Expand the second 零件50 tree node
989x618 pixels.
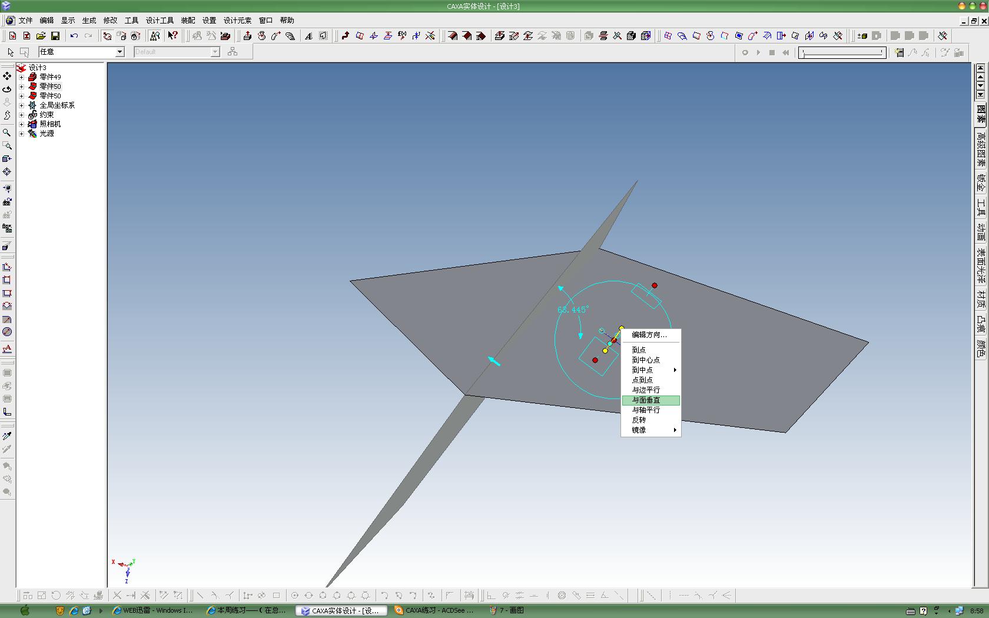(22, 96)
